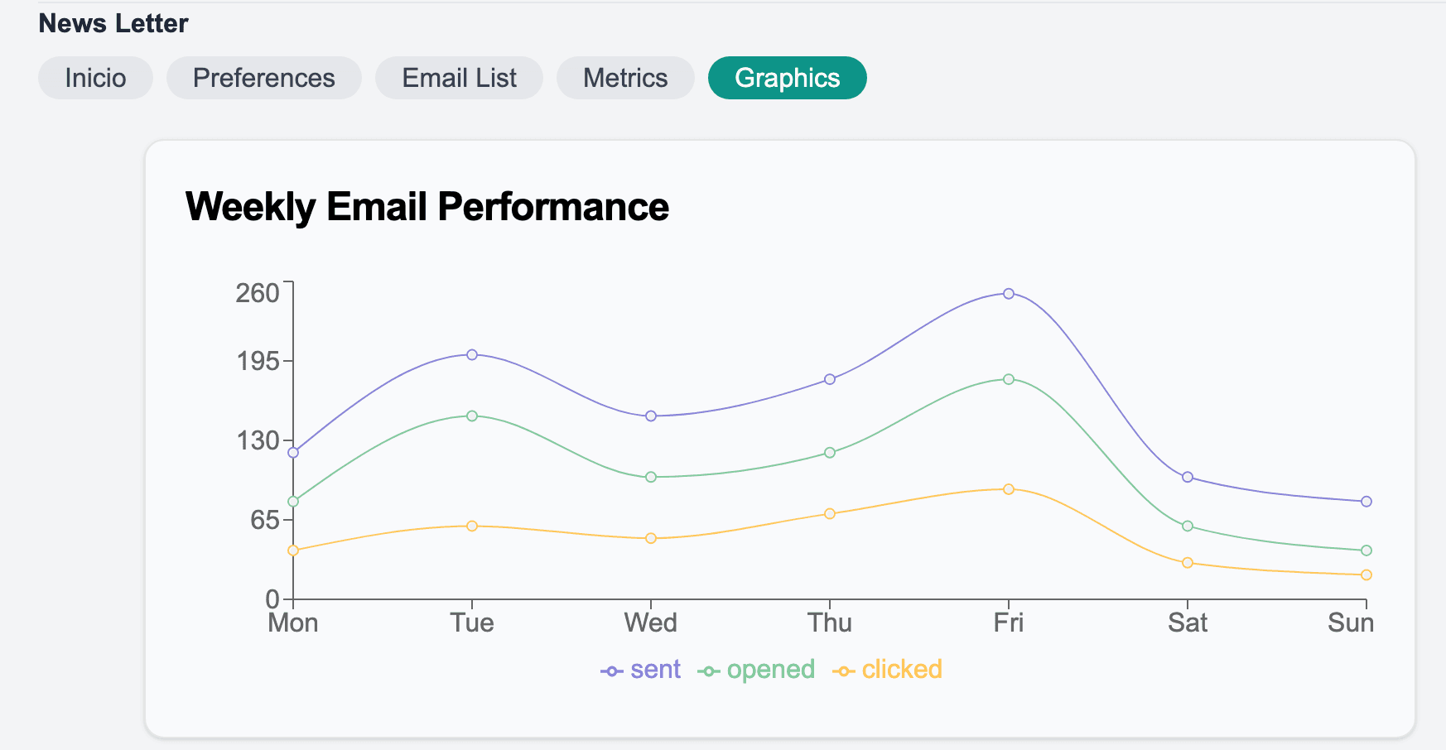Click the 65 y-axis label

pos(265,520)
